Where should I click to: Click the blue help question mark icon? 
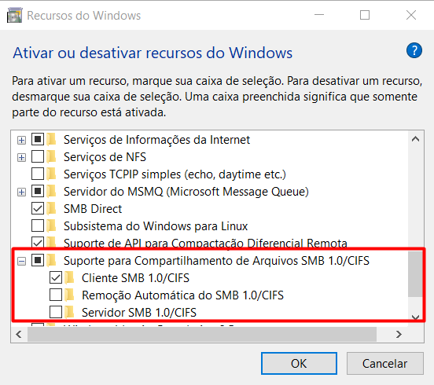tap(414, 50)
